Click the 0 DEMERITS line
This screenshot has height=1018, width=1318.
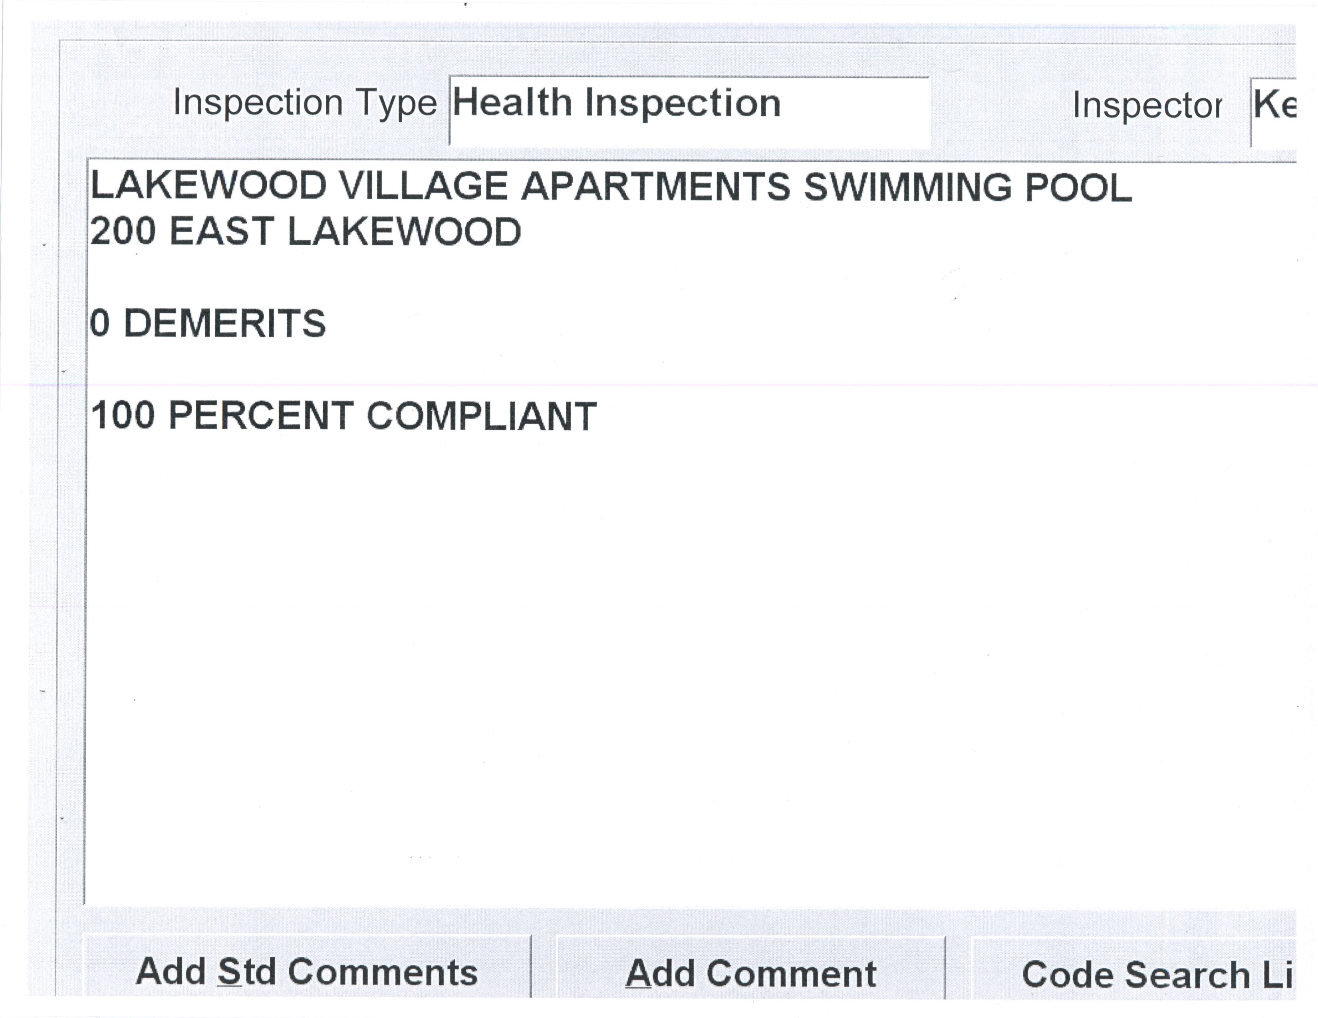point(208,323)
